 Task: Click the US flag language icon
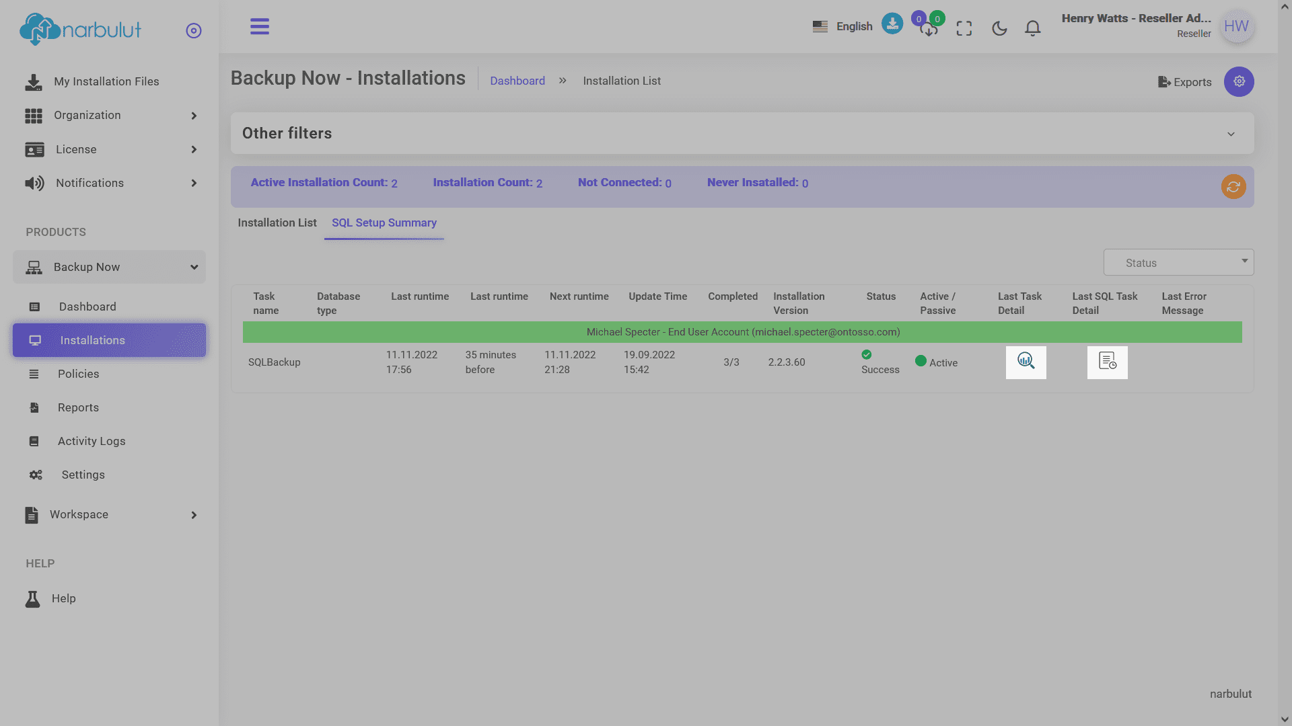(x=820, y=27)
